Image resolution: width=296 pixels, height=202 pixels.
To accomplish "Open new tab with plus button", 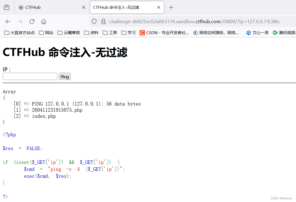I will point(171,7).
